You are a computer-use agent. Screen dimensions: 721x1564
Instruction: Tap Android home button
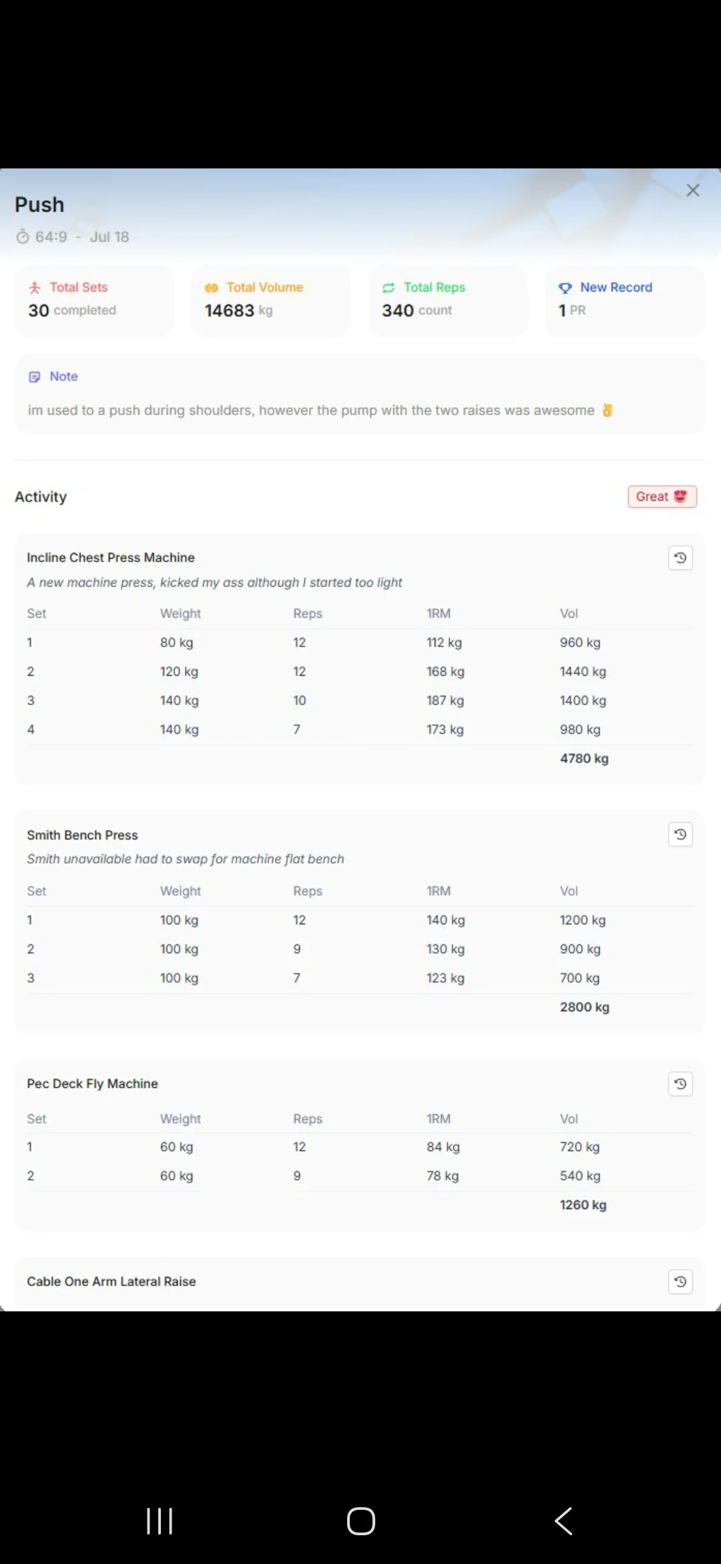[x=361, y=1521]
